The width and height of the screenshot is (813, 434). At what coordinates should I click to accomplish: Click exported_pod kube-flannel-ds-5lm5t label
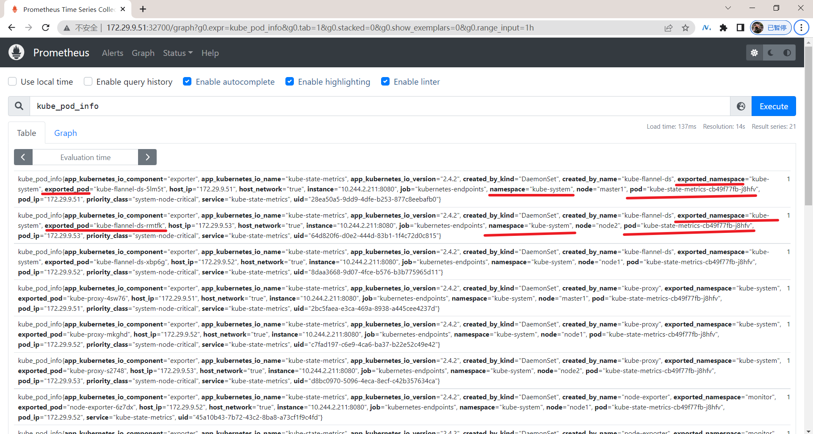point(106,189)
